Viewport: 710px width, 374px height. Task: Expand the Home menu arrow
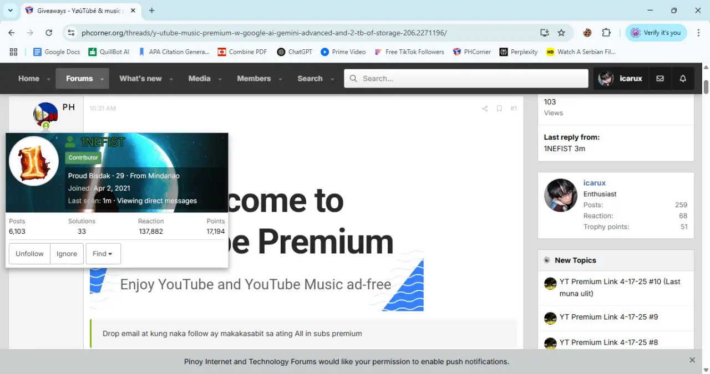49,79
